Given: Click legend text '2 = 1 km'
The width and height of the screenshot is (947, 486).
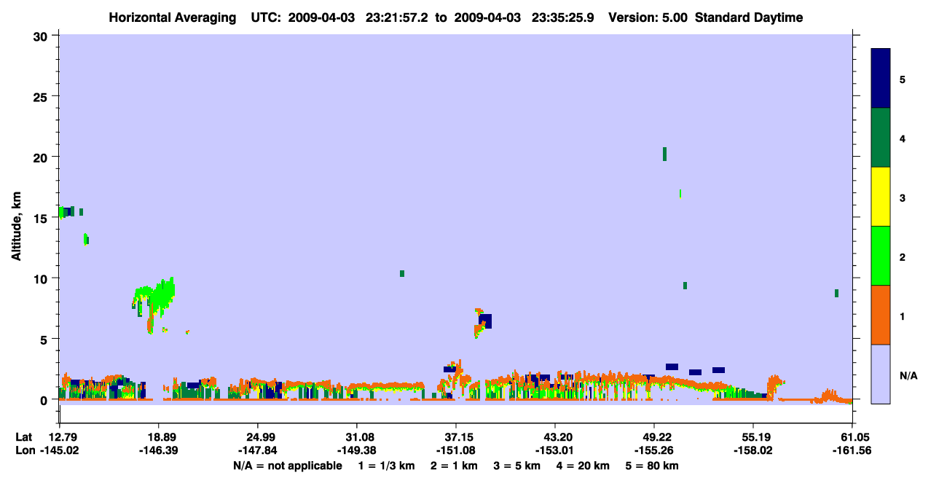Looking at the screenshot, I should tap(454, 466).
